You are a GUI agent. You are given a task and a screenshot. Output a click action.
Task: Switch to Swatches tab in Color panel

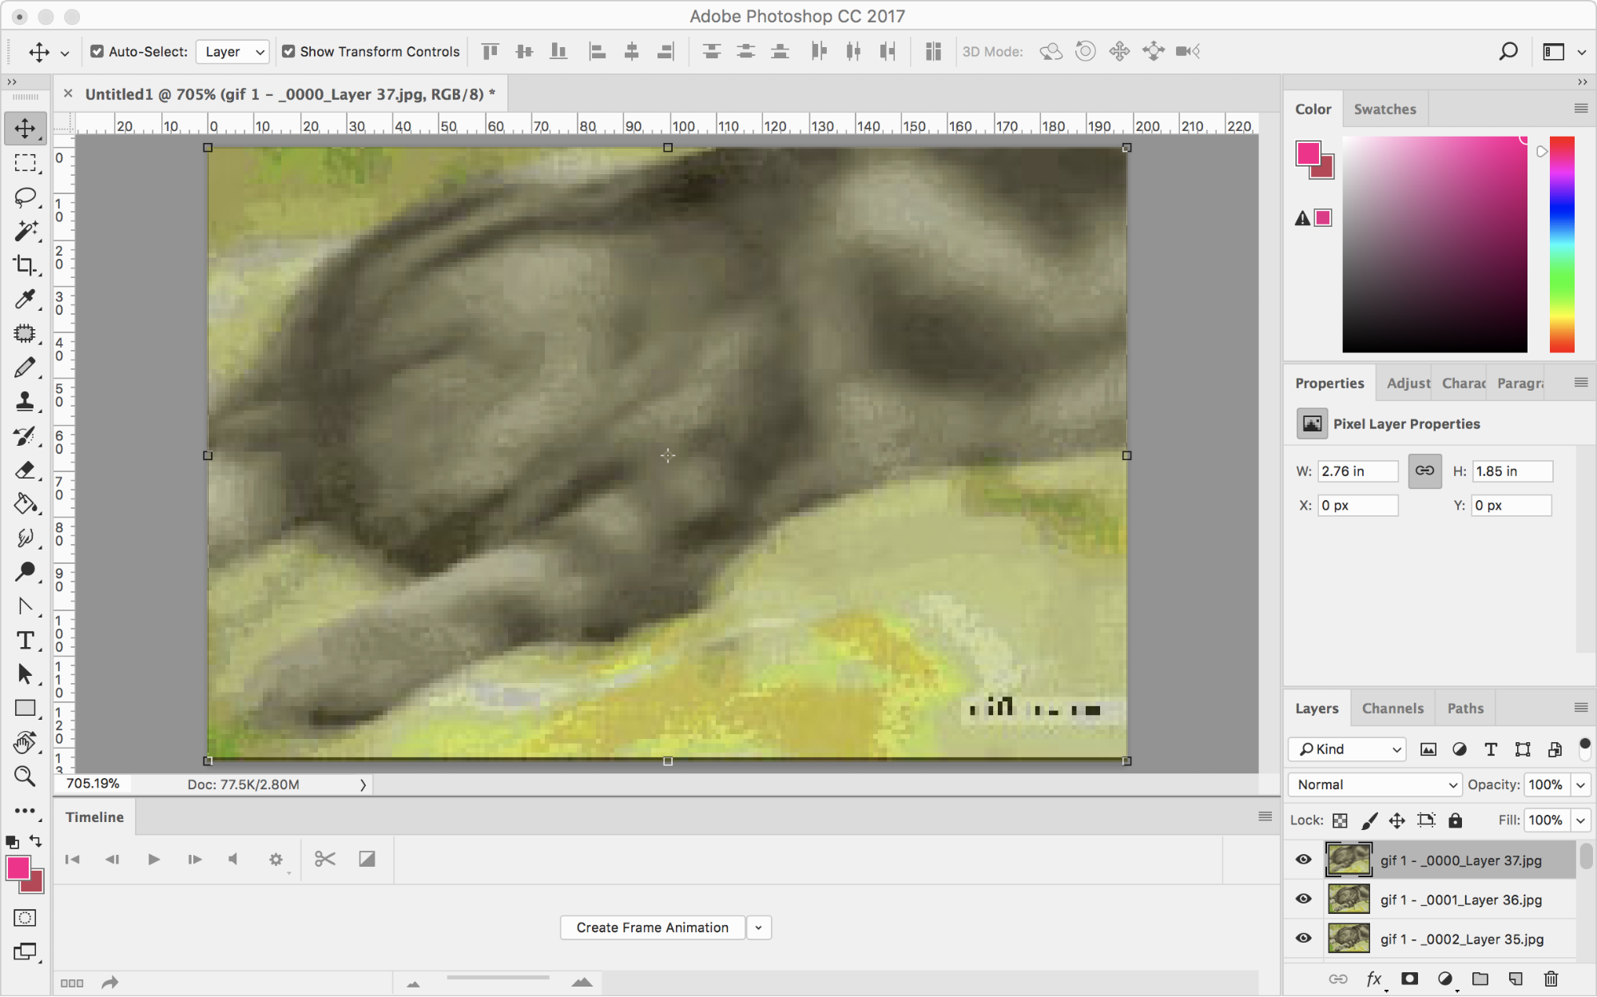1384,108
